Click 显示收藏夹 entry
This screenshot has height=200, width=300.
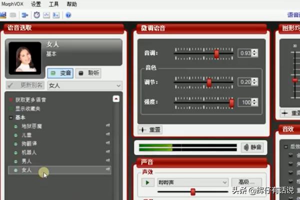click(x=27, y=108)
